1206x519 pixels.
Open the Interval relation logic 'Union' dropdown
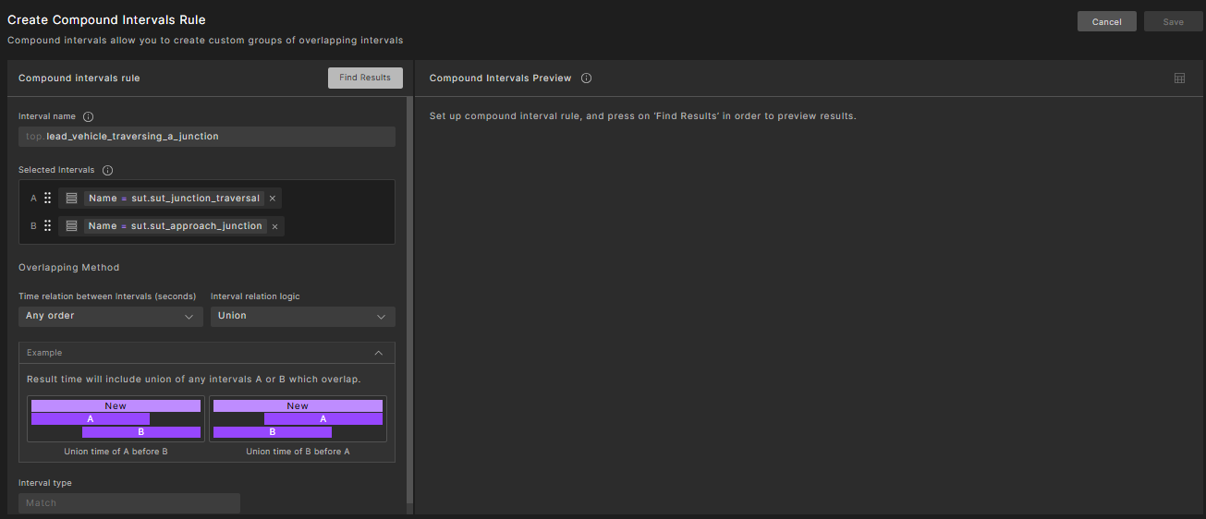click(x=302, y=316)
